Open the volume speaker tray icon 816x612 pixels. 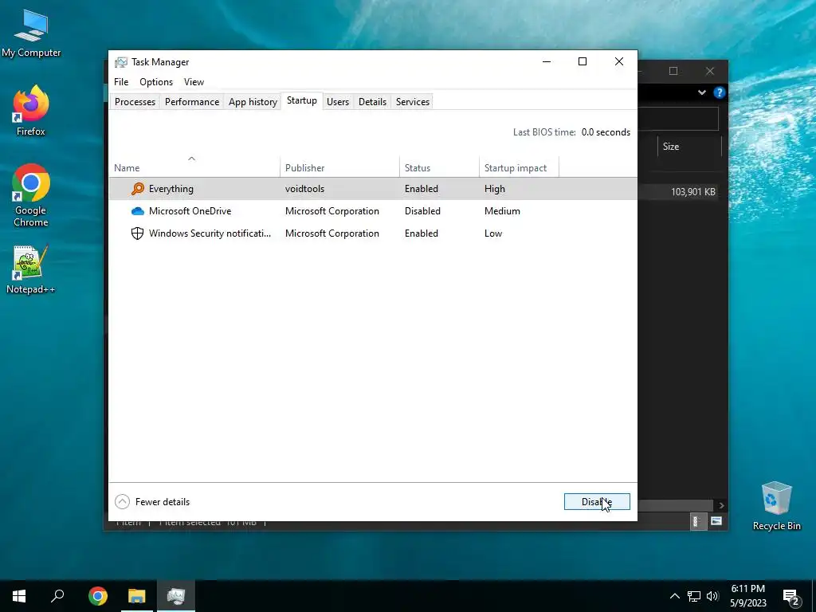712,596
